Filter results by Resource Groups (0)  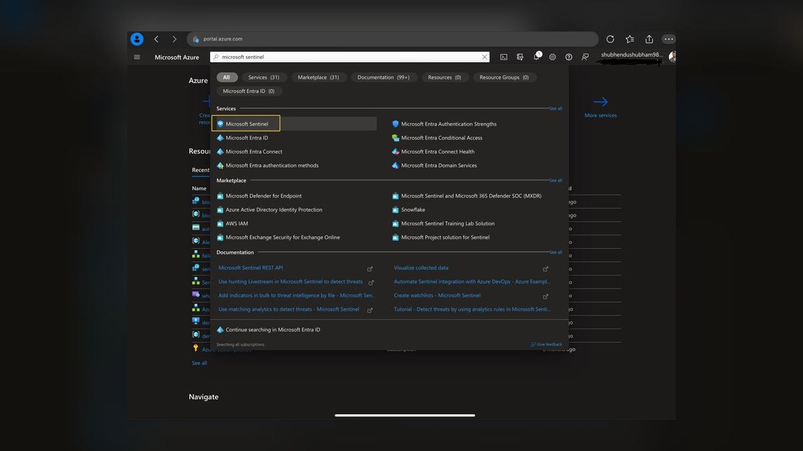(504, 78)
